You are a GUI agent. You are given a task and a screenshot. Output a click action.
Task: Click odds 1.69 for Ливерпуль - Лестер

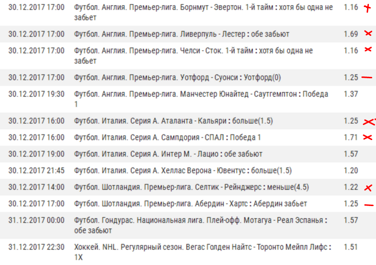351,34
